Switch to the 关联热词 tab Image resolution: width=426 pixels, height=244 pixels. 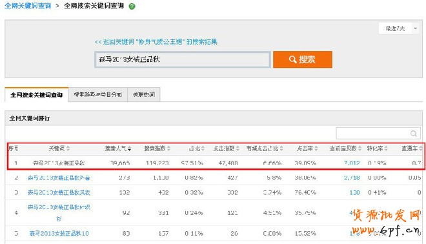click(x=144, y=94)
